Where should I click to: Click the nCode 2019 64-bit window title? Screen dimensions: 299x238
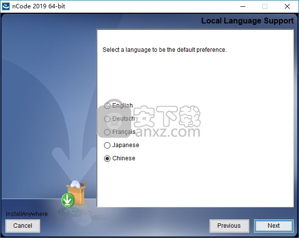coord(39,6)
